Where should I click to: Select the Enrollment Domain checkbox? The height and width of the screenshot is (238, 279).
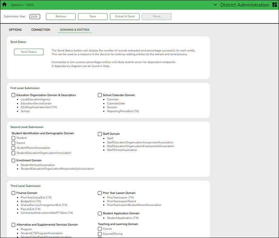coord(13,161)
